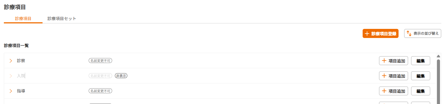This screenshot has height=104, width=443.
Task: Click the scrollbar up arrow of the list
Action: pyautogui.click(x=438, y=56)
